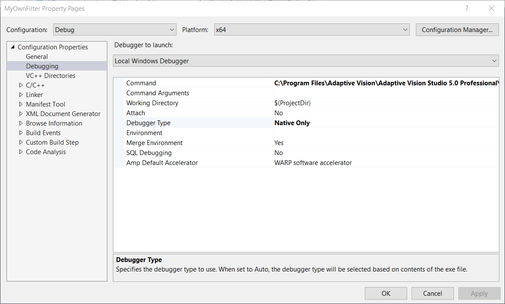Open the Platform dropdown
505x304 pixels.
pyautogui.click(x=312, y=30)
